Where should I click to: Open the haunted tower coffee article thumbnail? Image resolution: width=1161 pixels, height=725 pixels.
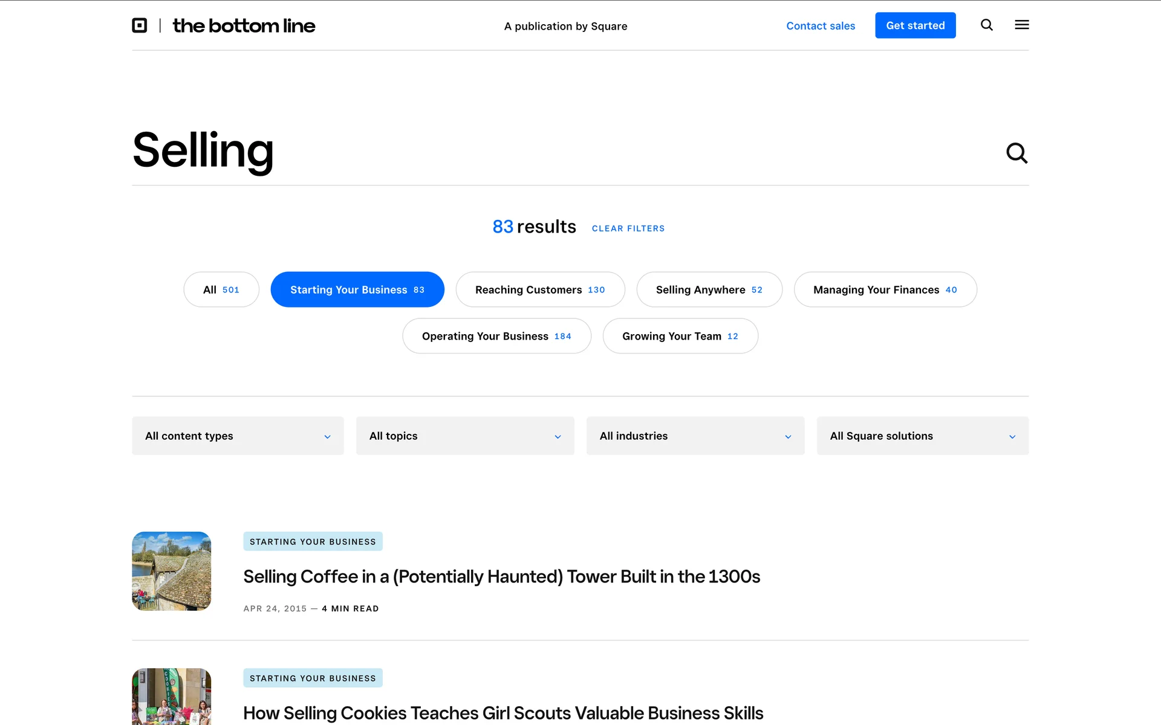coord(172,571)
